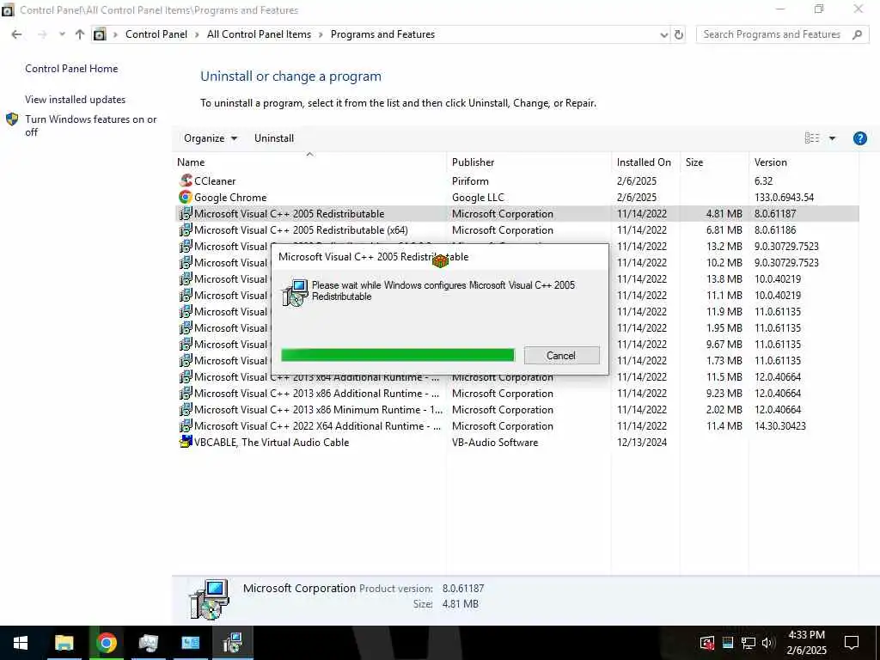880x660 pixels.
Task: Click icon of Visual C++ 2005 Redistributable (x64)
Action: [186, 229]
